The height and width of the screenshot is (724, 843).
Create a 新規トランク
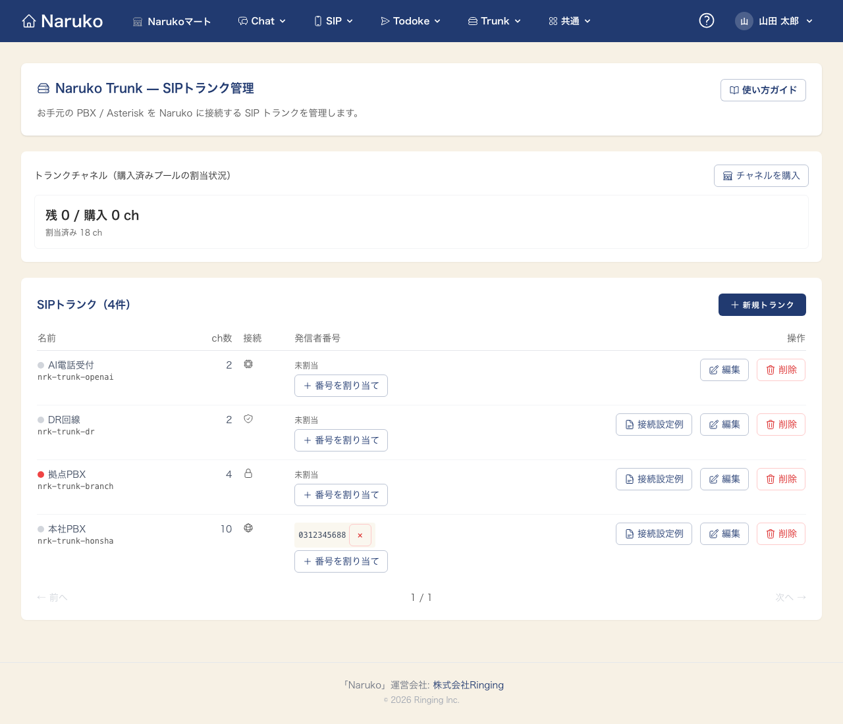(762, 305)
